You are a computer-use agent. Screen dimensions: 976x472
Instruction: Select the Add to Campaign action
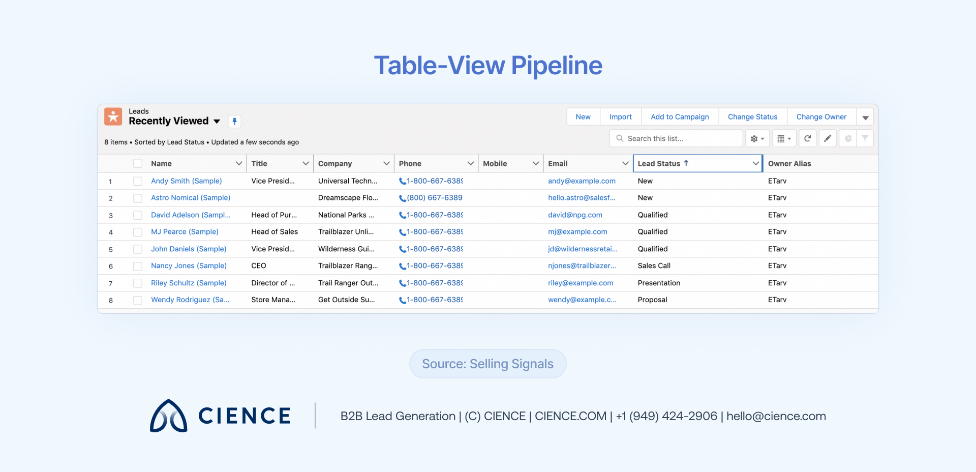point(680,116)
